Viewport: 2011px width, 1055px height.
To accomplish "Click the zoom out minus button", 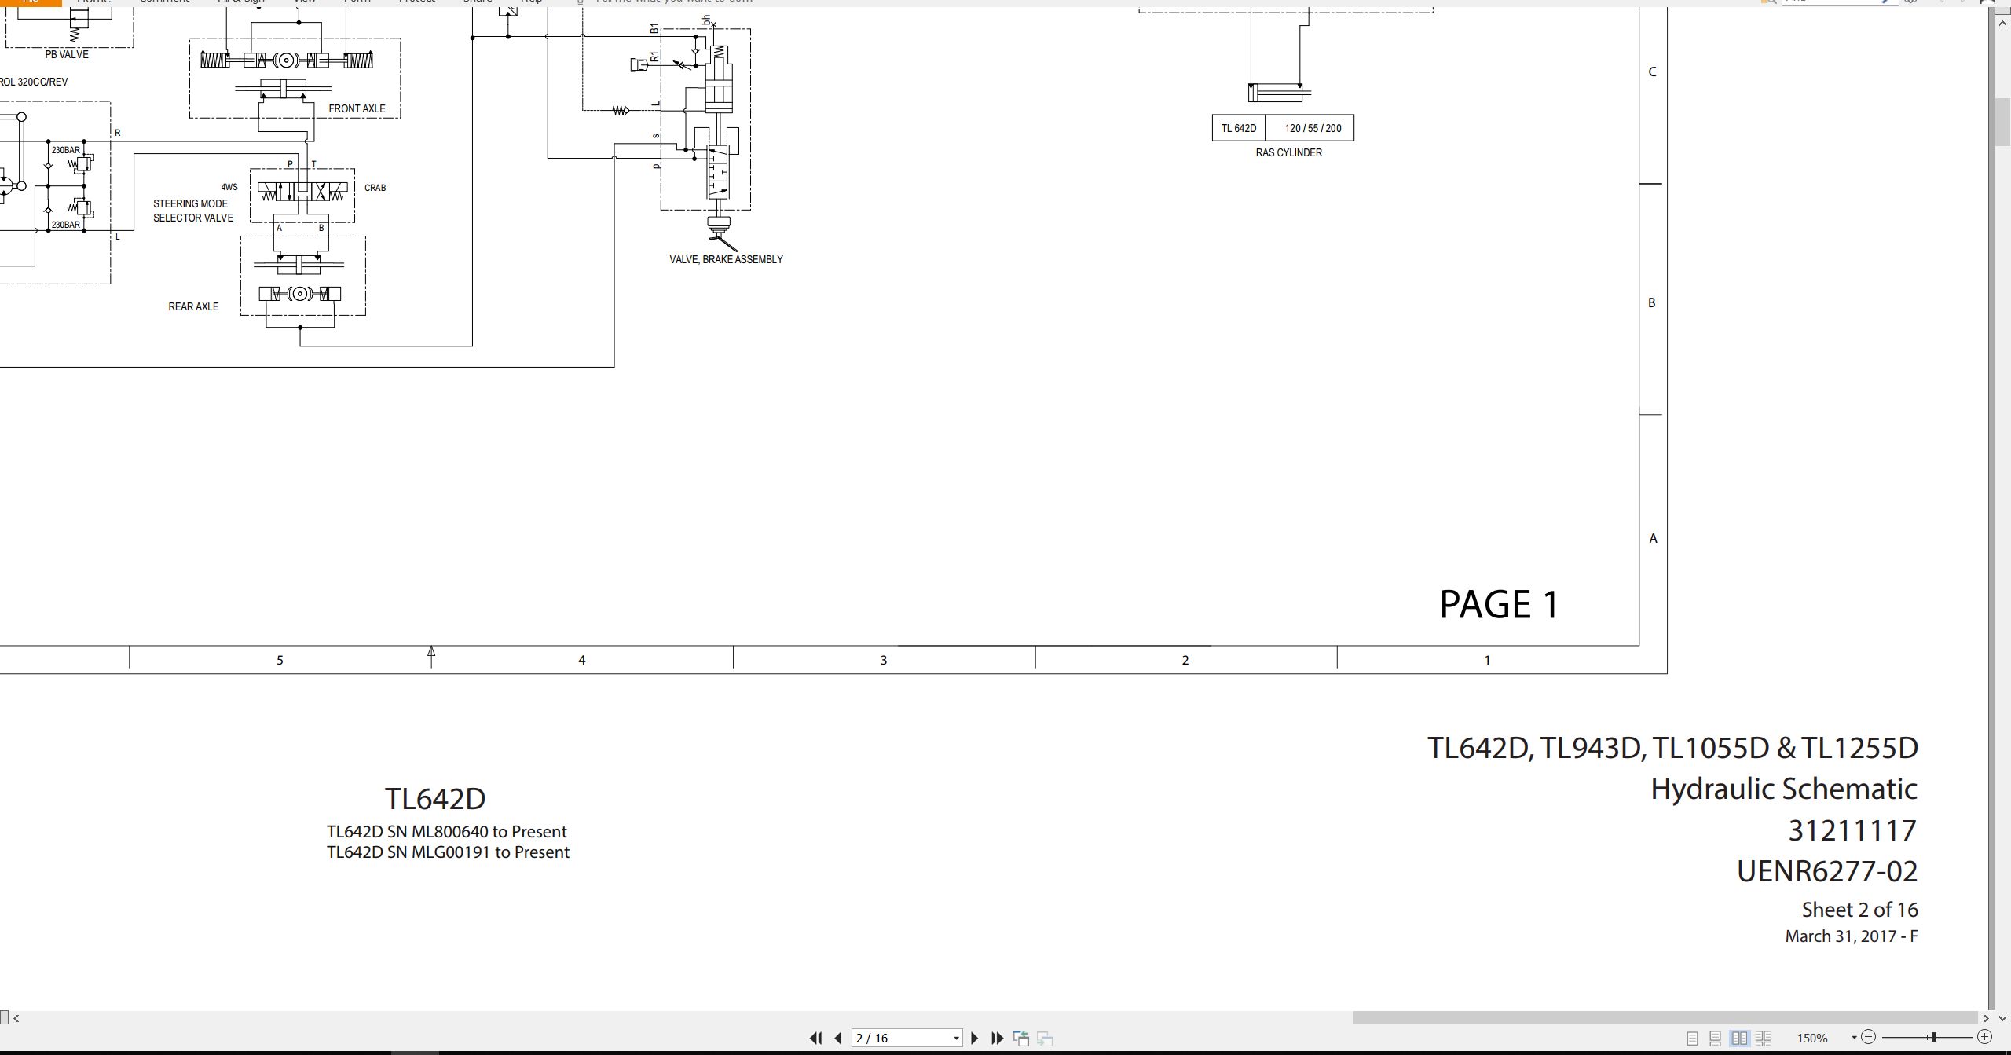I will pyautogui.click(x=1869, y=1037).
